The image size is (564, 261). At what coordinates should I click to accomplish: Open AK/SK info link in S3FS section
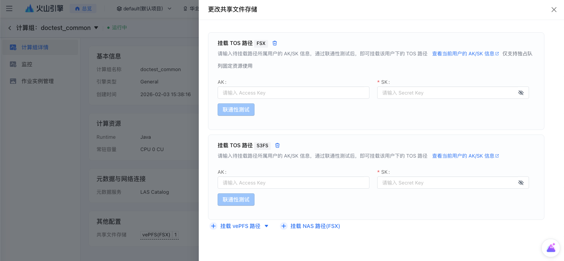[465, 156]
